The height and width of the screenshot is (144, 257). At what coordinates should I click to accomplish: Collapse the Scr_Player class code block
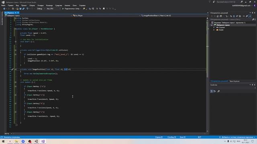click(x=15, y=29)
